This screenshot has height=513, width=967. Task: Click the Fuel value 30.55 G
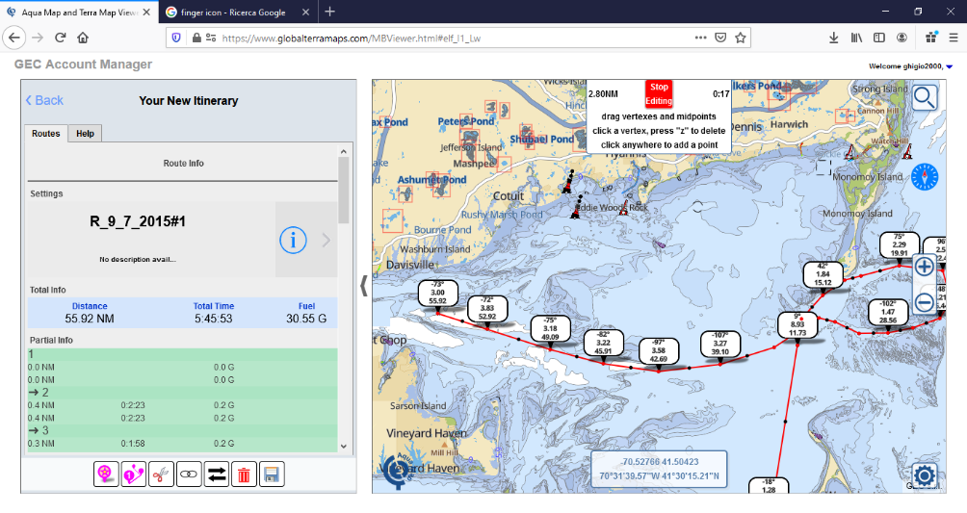[x=306, y=319]
